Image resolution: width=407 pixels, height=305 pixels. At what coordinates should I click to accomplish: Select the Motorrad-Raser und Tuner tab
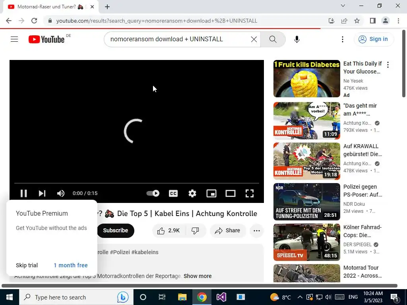[50, 7]
